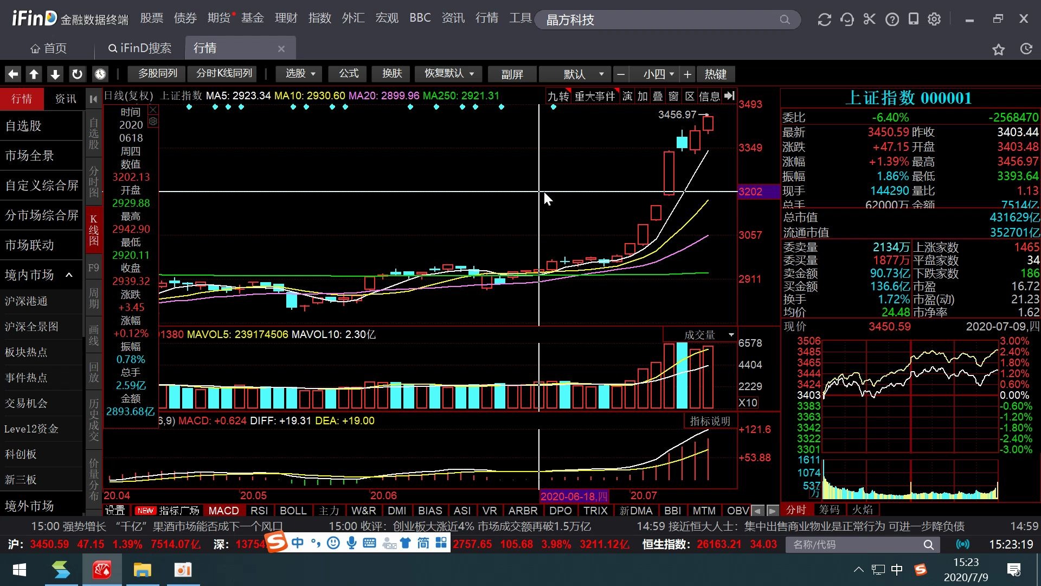Click the indicator tabs scroll-left arrow
1041x586 pixels.
pyautogui.click(x=757, y=511)
